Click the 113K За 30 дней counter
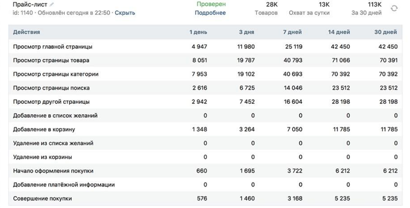The height and width of the screenshot is (208, 410). (x=367, y=8)
